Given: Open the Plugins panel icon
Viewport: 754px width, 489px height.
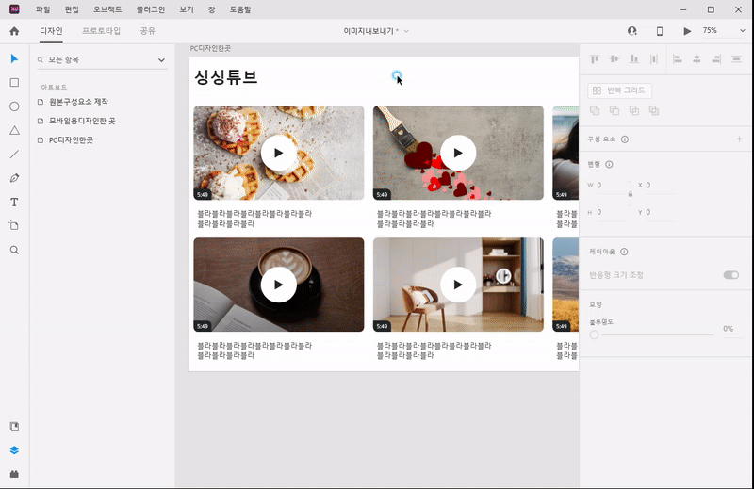Looking at the screenshot, I should 14,474.
